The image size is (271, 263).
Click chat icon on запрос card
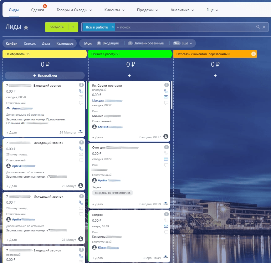[x=166, y=232]
